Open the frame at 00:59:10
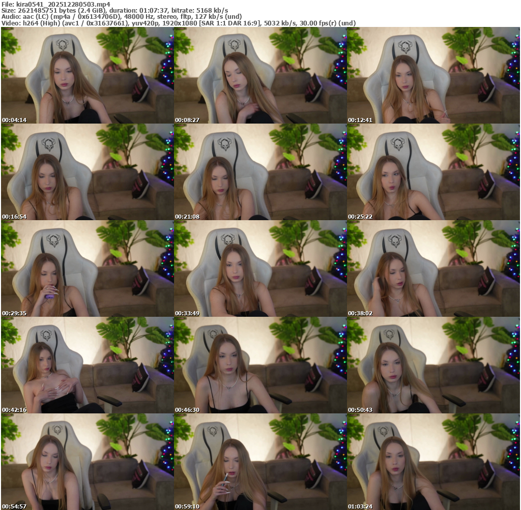 pos(260,462)
